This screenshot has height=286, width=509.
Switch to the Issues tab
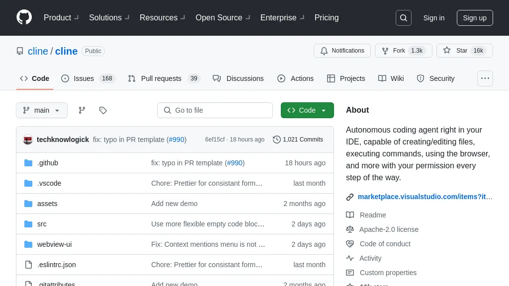click(88, 78)
